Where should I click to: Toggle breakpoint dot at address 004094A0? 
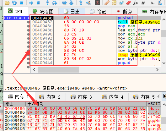pyautogui.click(x=28, y=59)
